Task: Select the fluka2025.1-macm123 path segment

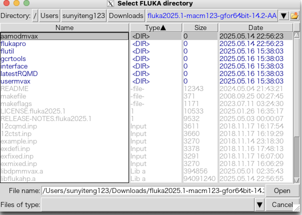Action: (212, 16)
